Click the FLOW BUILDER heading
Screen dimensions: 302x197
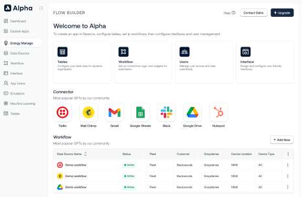(69, 13)
